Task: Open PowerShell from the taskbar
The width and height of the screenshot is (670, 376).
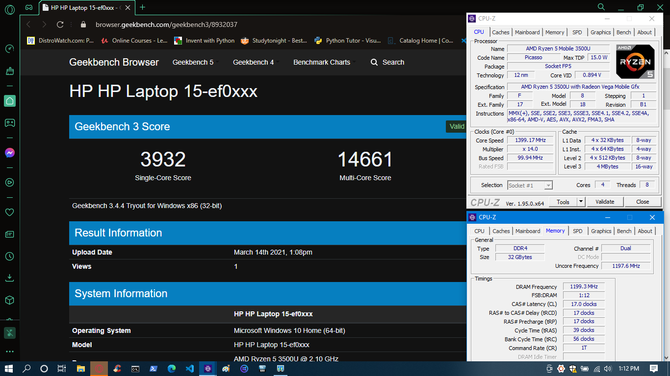Action: (153, 369)
